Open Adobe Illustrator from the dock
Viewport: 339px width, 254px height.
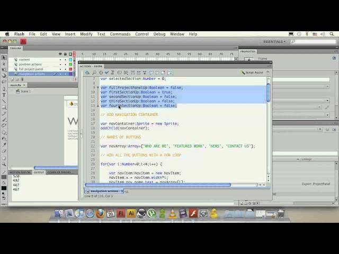click(x=131, y=214)
